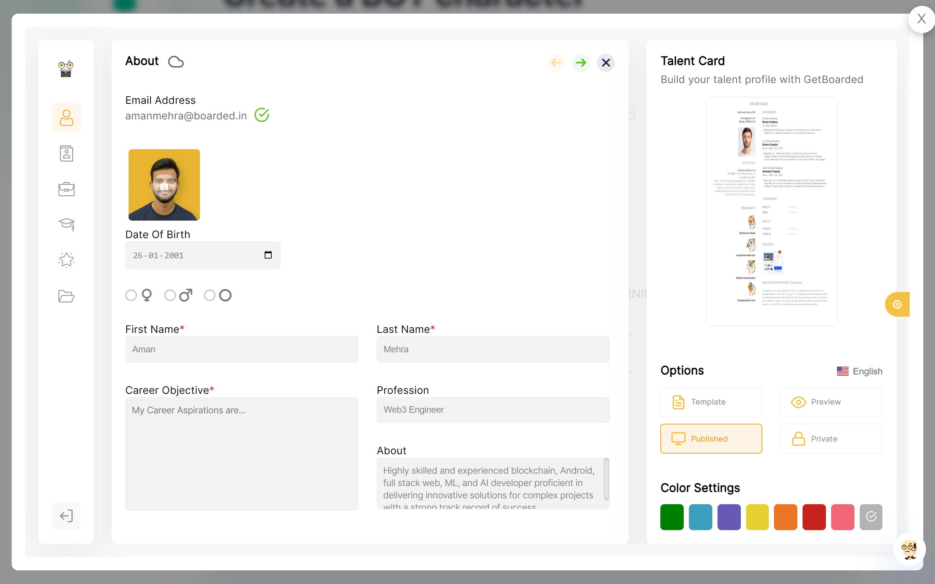The height and width of the screenshot is (584, 935).
Task: Choose the green color swatch
Action: pos(672,517)
